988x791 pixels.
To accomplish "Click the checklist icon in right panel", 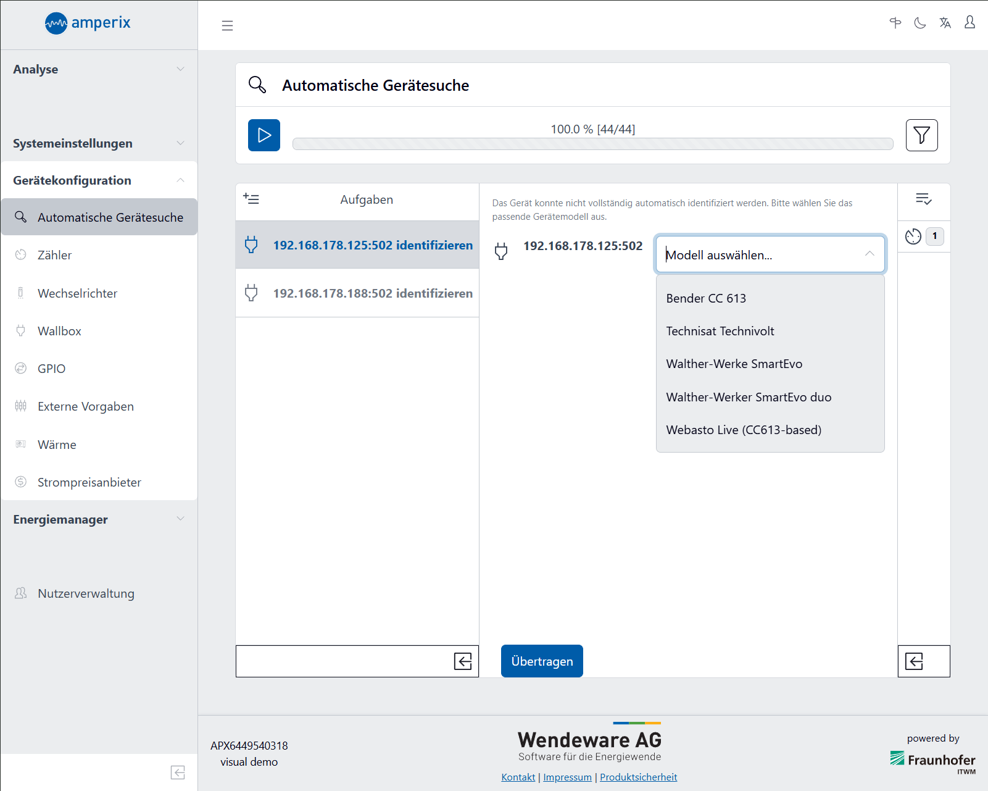I will pos(923,199).
